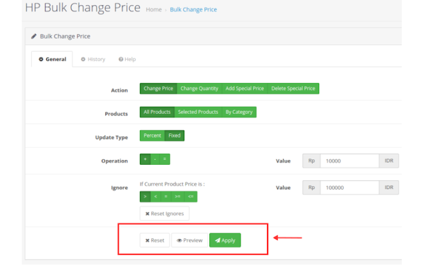Choose All Products option
Viewport: 424px width, 265px height.
coord(157,112)
